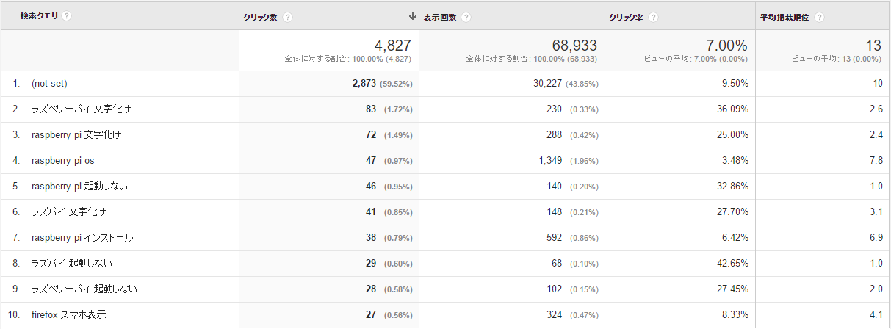Click help icon next to クリック率 header

click(x=653, y=18)
